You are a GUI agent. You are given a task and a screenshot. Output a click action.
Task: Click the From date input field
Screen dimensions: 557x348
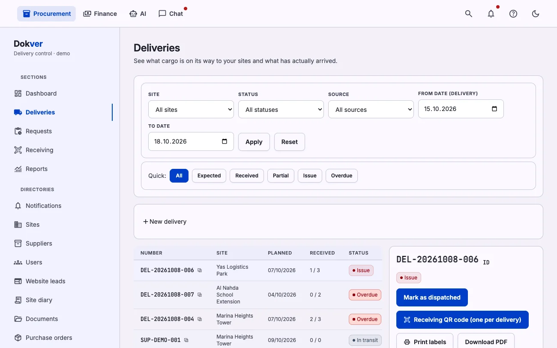(x=461, y=109)
